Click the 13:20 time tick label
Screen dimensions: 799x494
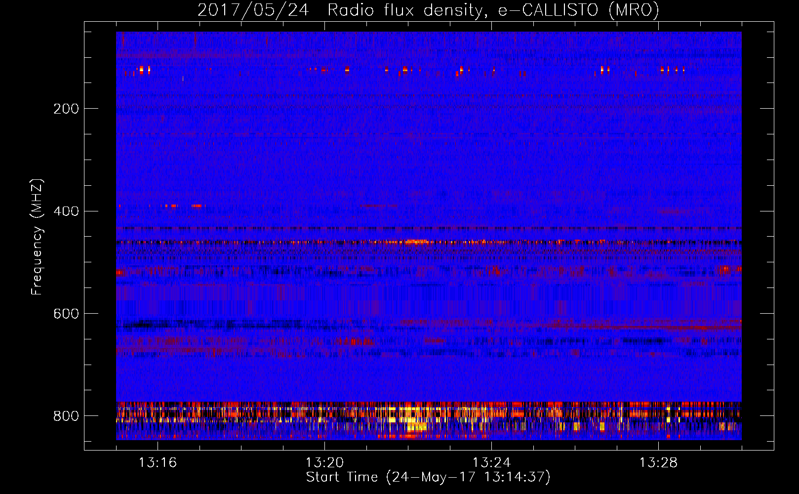click(324, 463)
